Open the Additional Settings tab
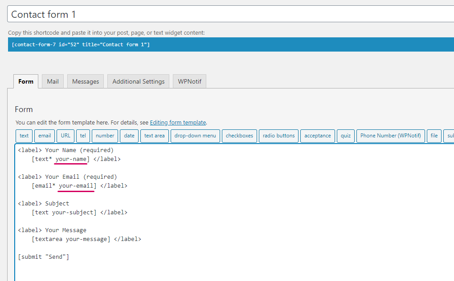The width and height of the screenshot is (454, 281). (x=138, y=81)
